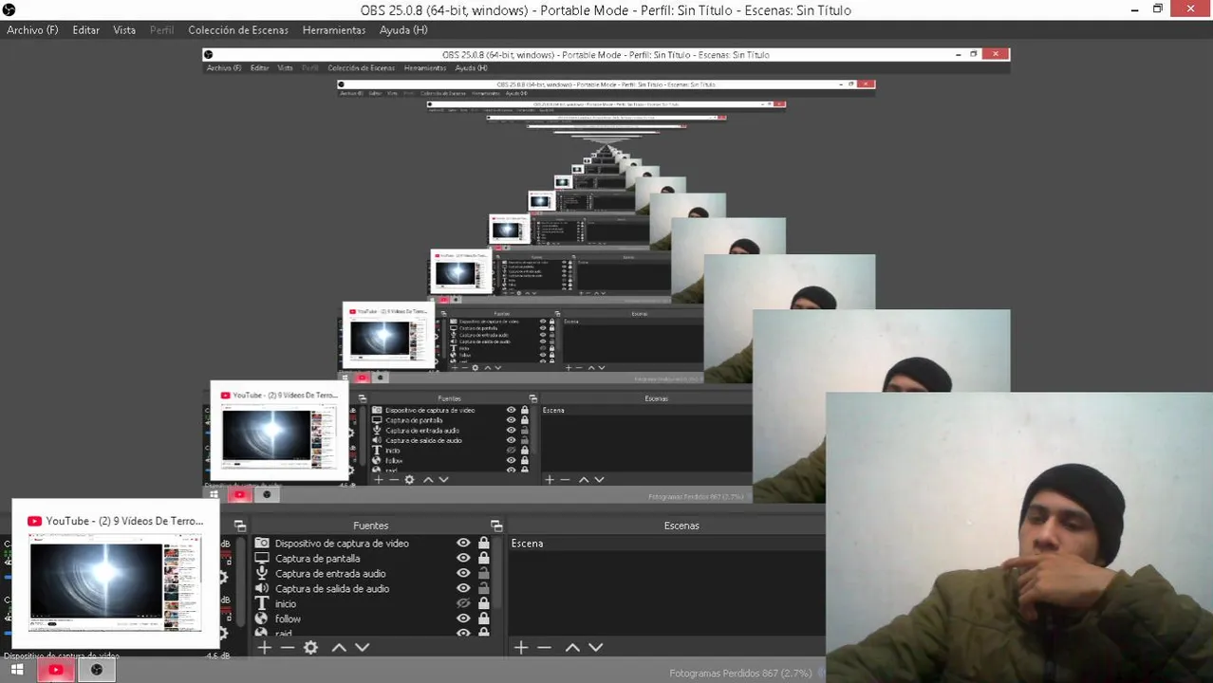Screen dimensions: 1213x683
Task: Select the Captura de pantalla source
Action: coord(318,559)
